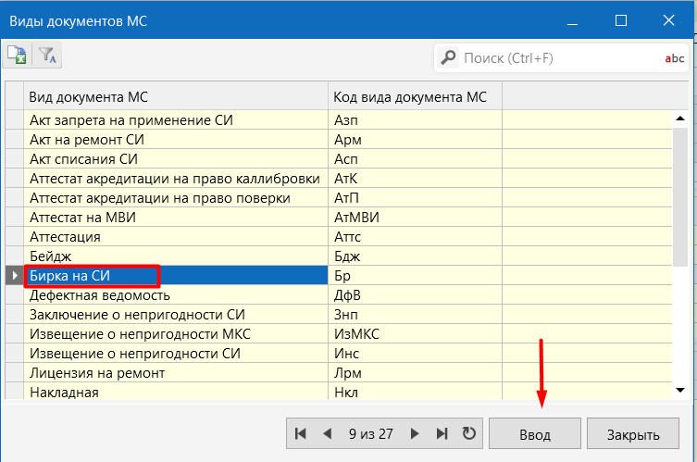The height and width of the screenshot is (462, 697).
Task: Click the search magnifier icon
Action: [448, 57]
